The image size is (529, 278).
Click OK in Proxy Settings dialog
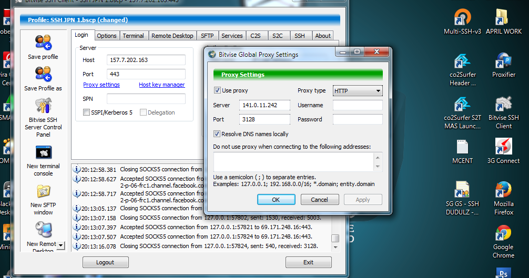point(276,200)
